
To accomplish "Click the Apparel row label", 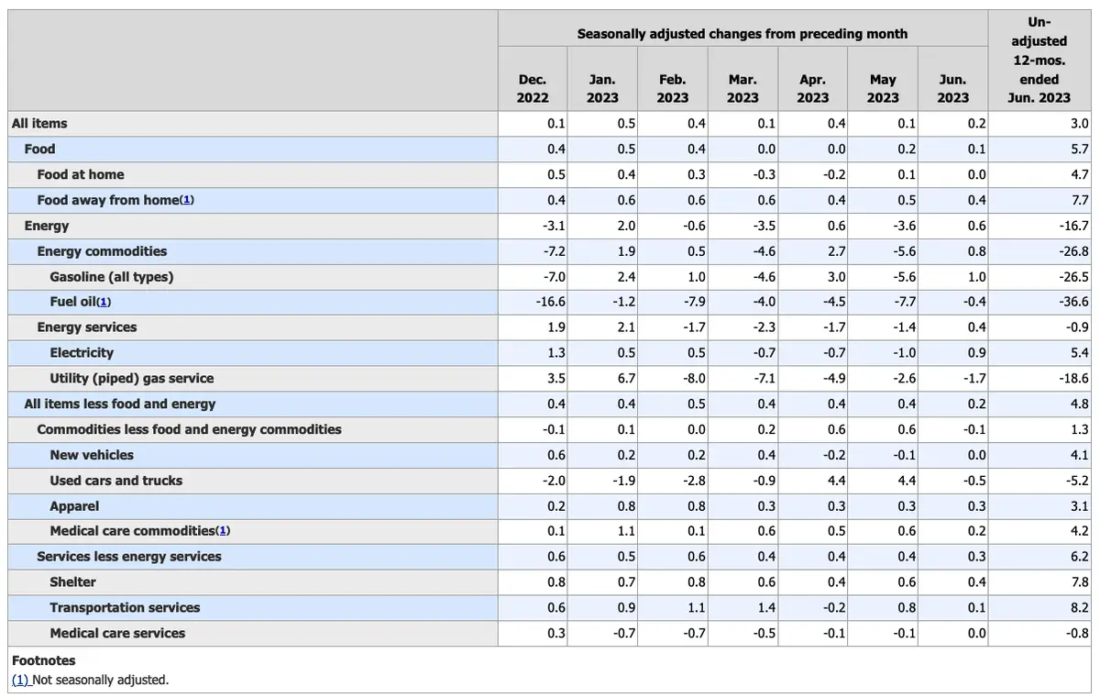I will 75,505.
